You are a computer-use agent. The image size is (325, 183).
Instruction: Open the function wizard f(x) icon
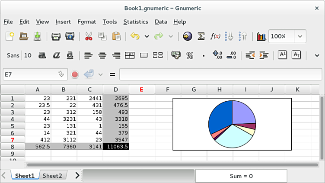click(x=215, y=36)
